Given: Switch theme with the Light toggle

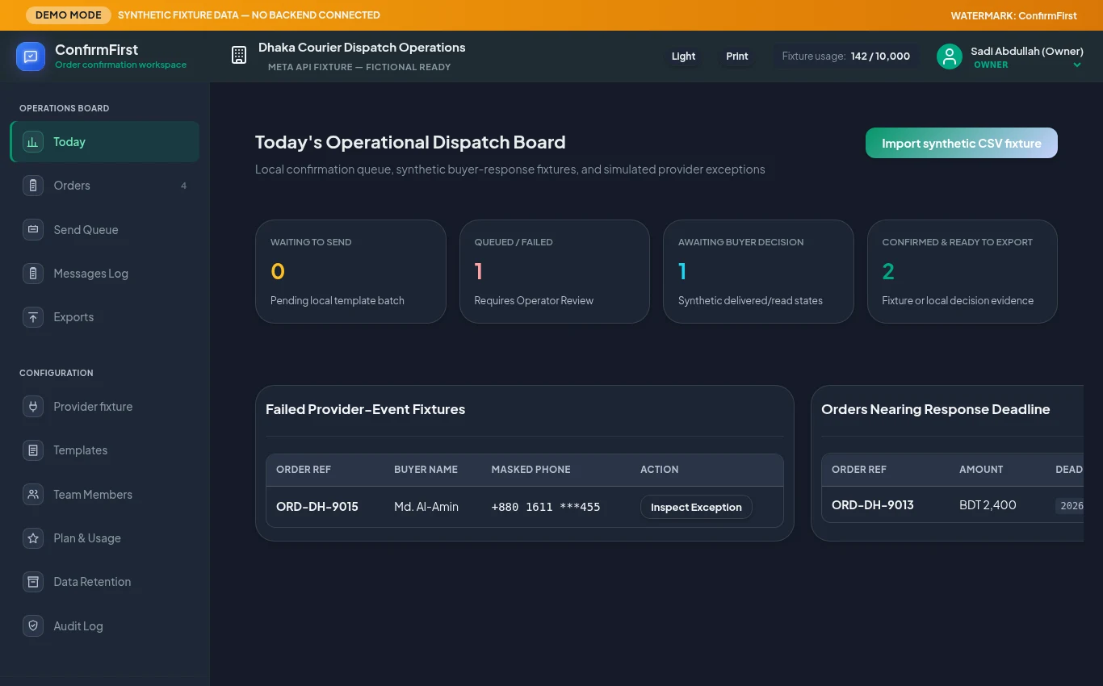Looking at the screenshot, I should click(x=683, y=56).
